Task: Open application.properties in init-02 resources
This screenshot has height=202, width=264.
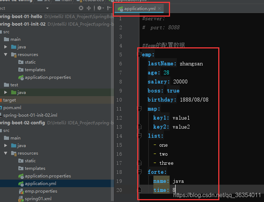Action: coord(48,77)
